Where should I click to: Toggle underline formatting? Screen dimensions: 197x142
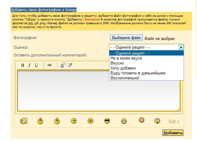click(36, 65)
